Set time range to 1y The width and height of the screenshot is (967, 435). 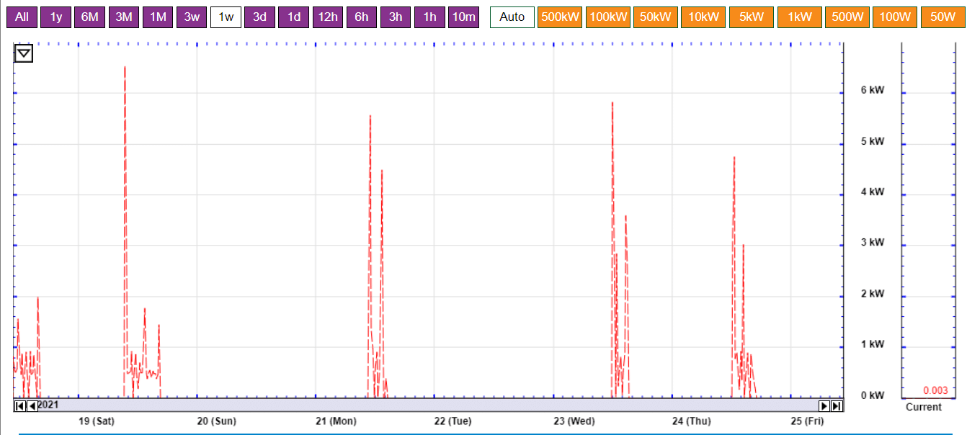click(55, 17)
